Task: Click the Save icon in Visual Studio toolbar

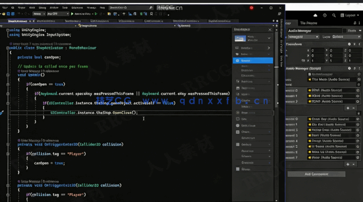Action: point(8,14)
